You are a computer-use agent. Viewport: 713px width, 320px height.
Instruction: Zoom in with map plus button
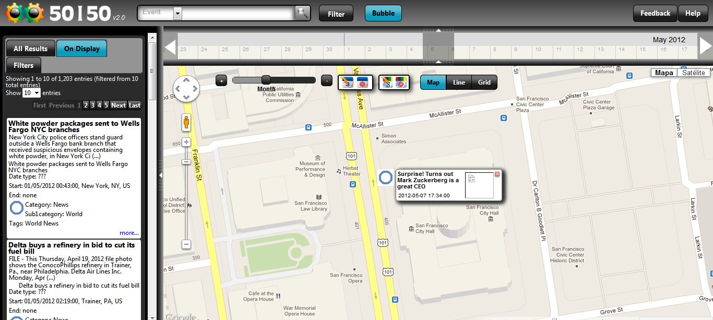coord(186,142)
